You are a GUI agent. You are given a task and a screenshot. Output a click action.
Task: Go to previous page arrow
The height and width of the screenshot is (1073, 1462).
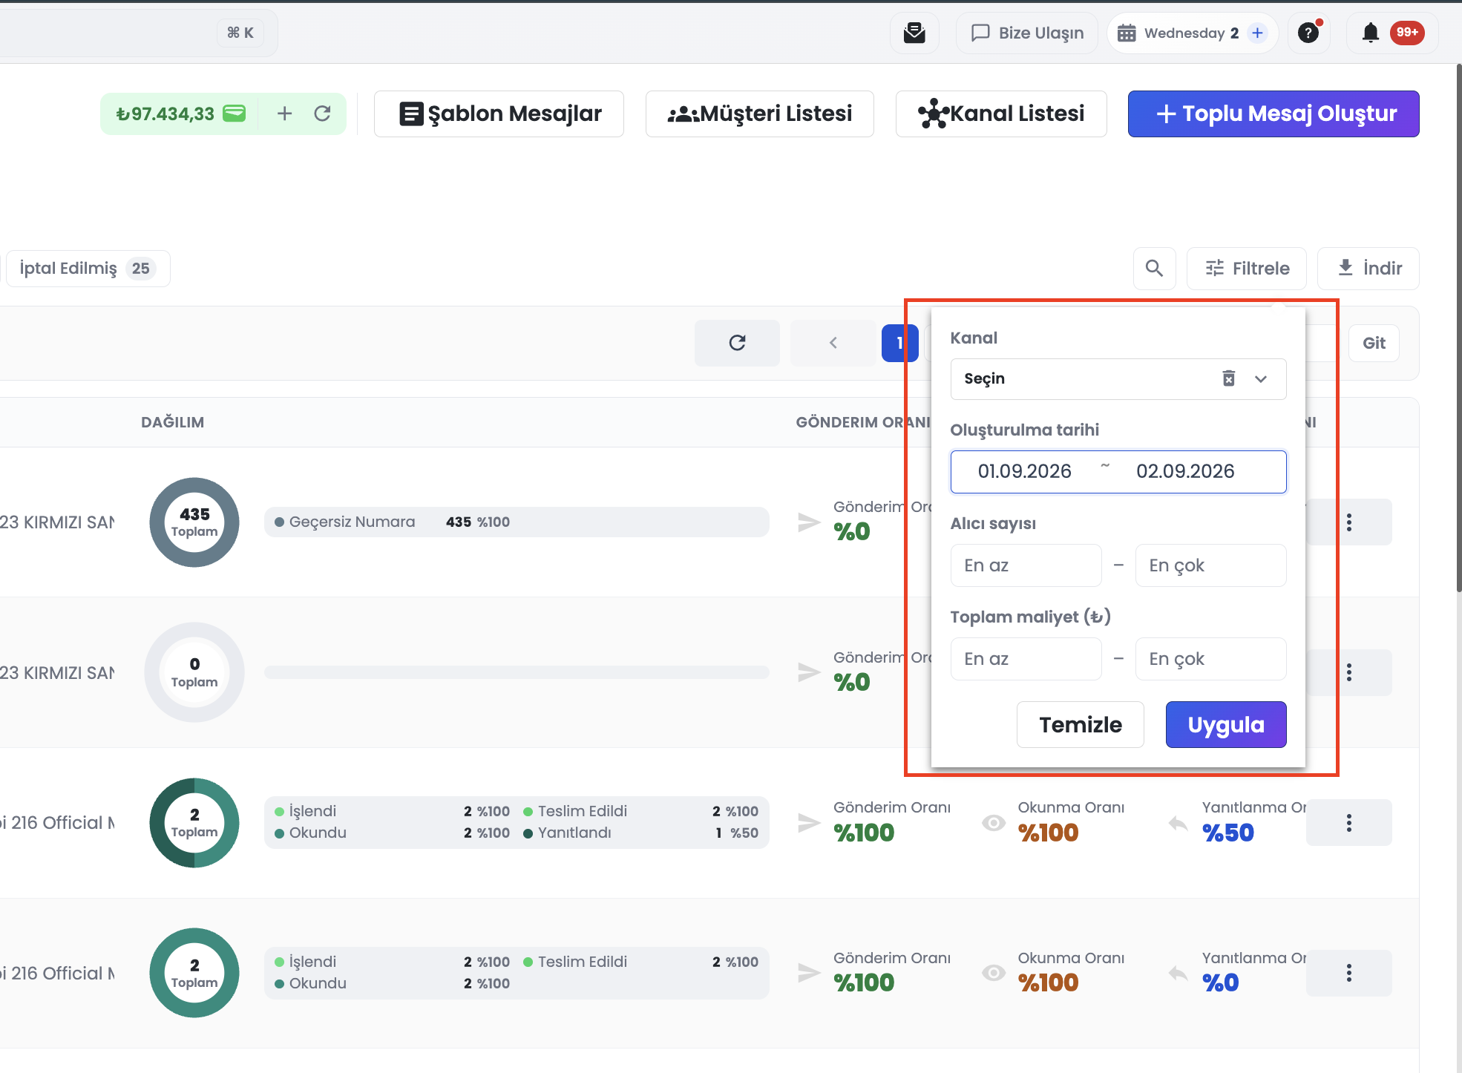click(833, 343)
